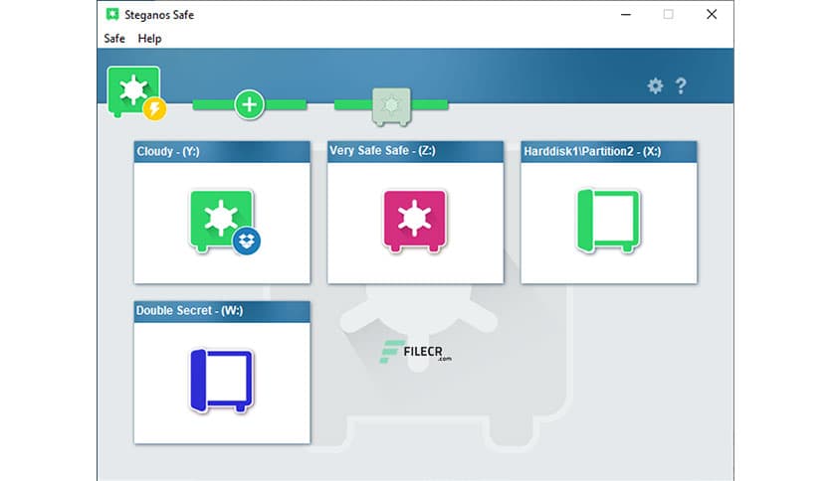Click the Dropbox badge on the Cloudy safe
This screenshot has width=832, height=481.
[x=246, y=241]
